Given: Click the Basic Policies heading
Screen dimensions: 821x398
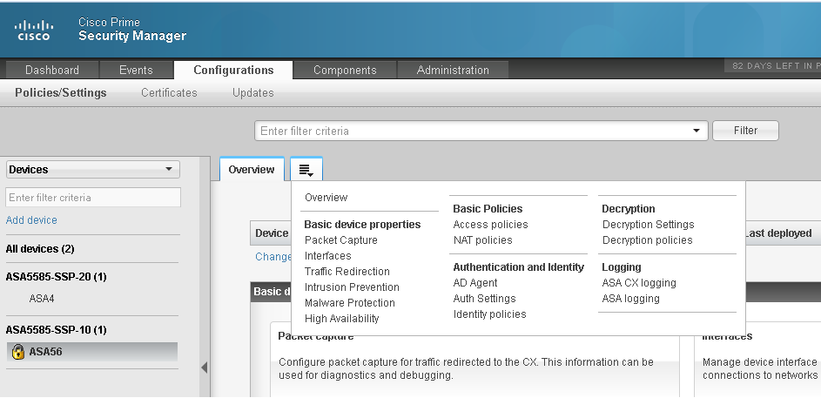Looking at the screenshot, I should (488, 208).
